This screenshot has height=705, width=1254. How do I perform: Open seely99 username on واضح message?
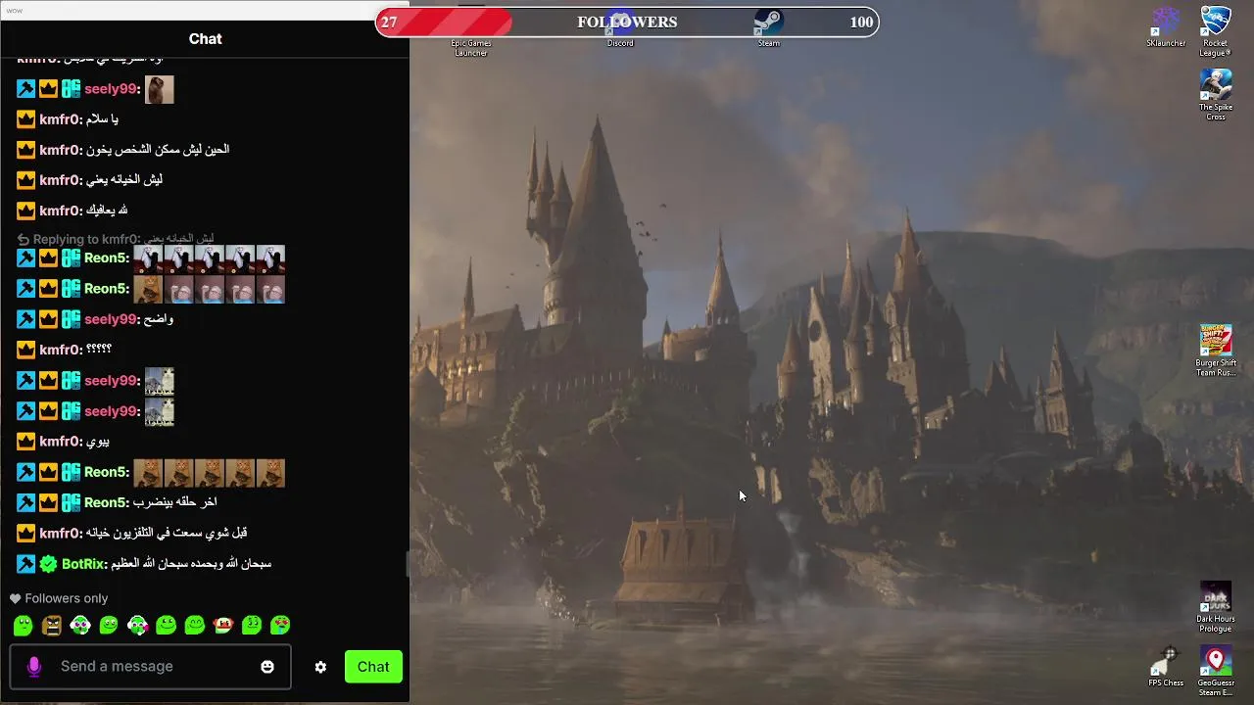[x=112, y=319]
